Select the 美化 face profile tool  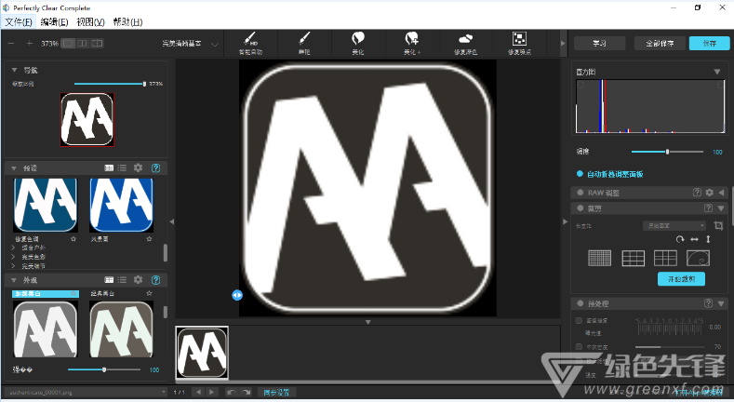click(x=358, y=43)
